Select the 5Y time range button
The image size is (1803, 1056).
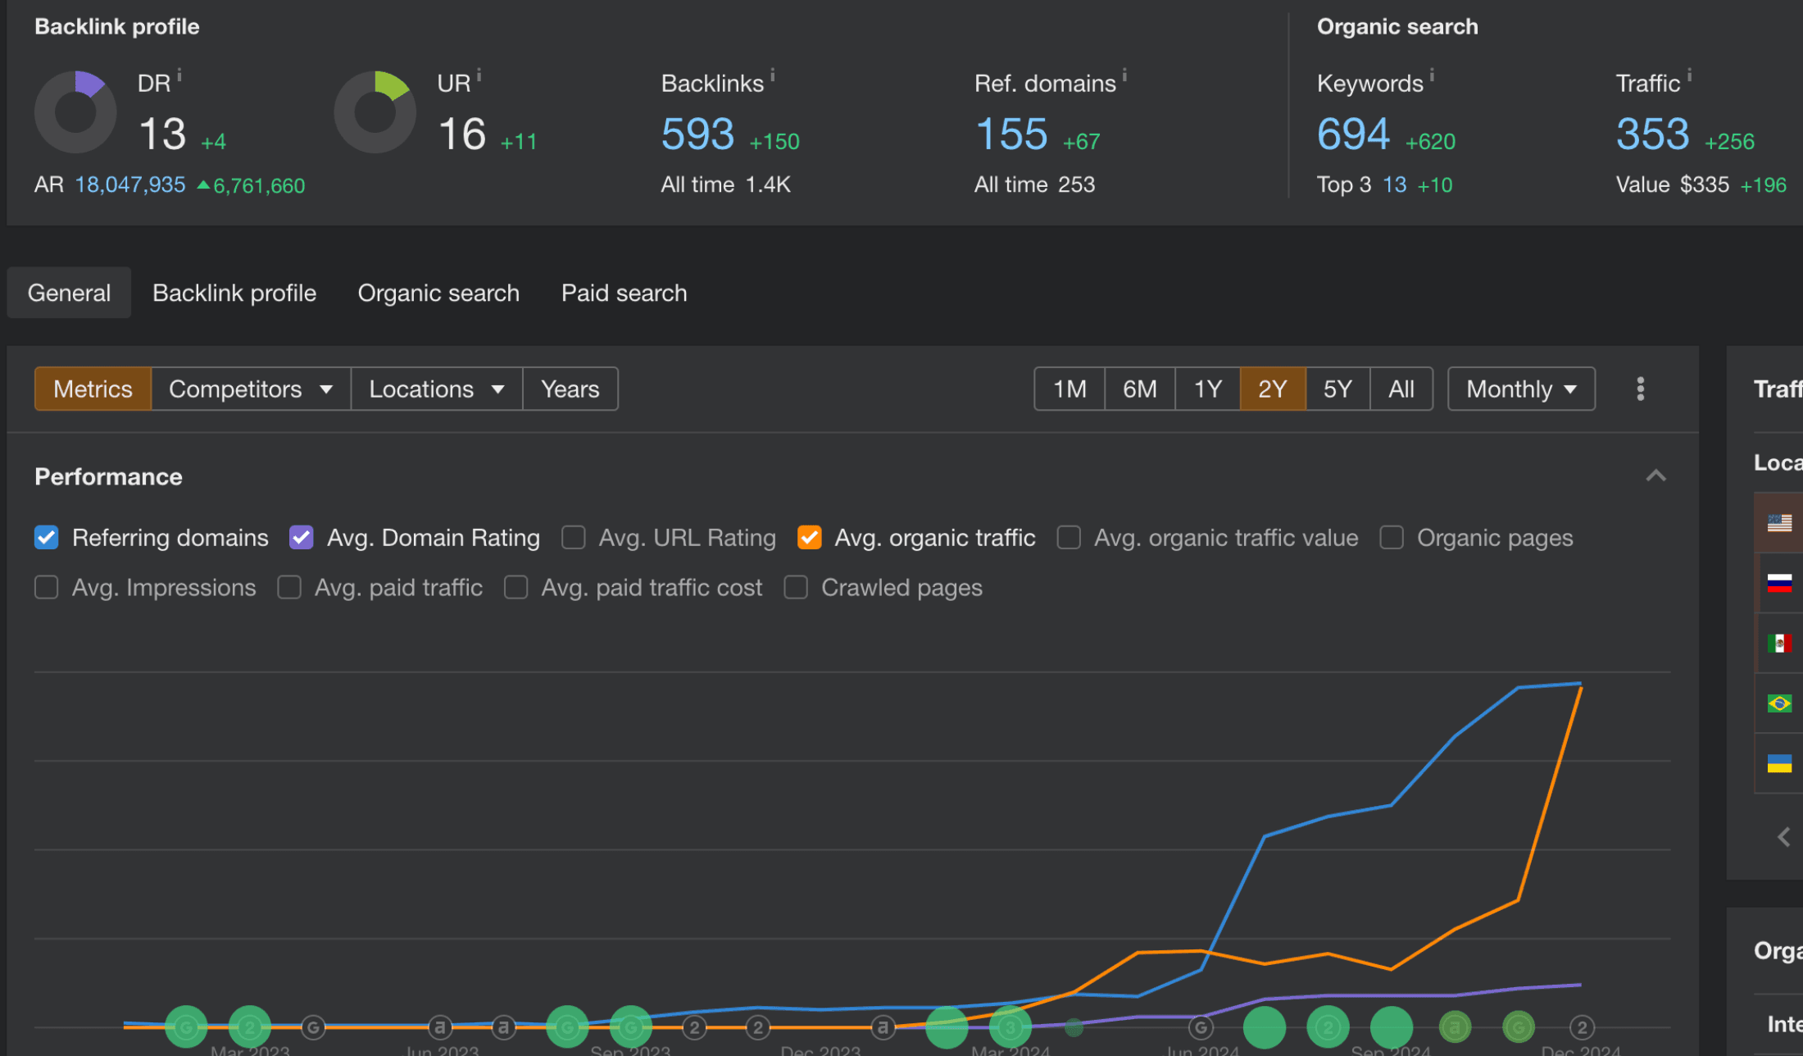(x=1337, y=389)
